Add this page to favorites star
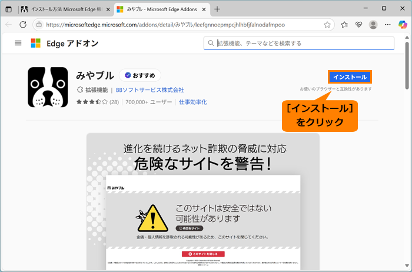The height and width of the screenshot is (272, 412). click(x=327, y=25)
